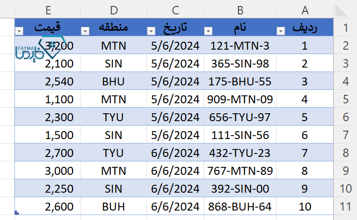Select row 5 header
This screenshot has width=357, height=220.
coord(345,99)
